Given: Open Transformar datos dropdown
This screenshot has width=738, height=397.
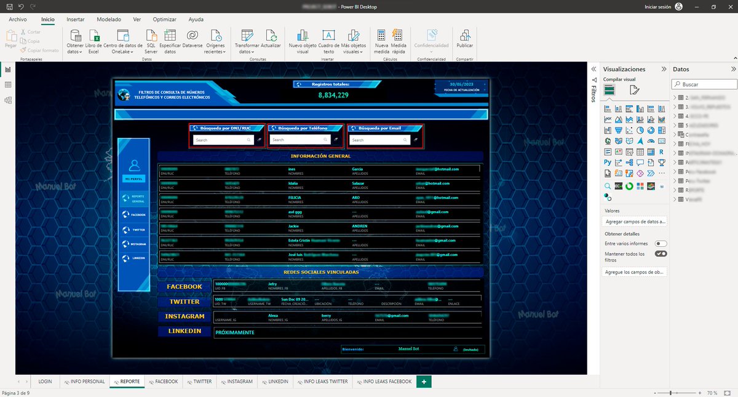Looking at the screenshot, I should point(247,41).
